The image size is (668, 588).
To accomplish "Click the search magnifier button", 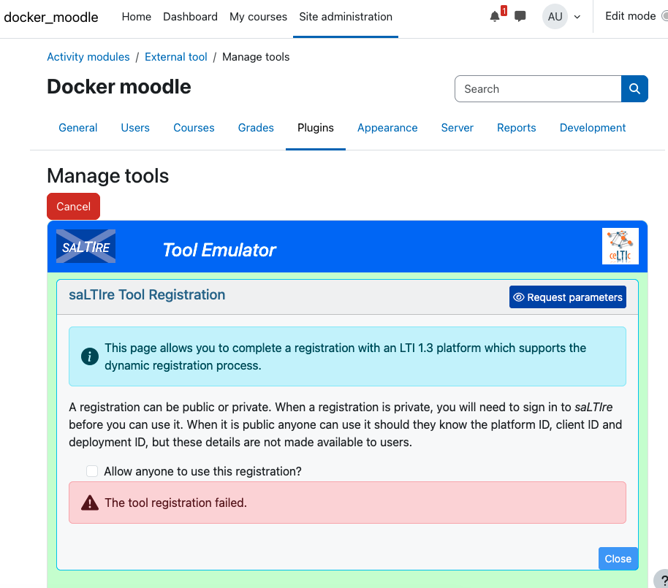I will pyautogui.click(x=634, y=88).
